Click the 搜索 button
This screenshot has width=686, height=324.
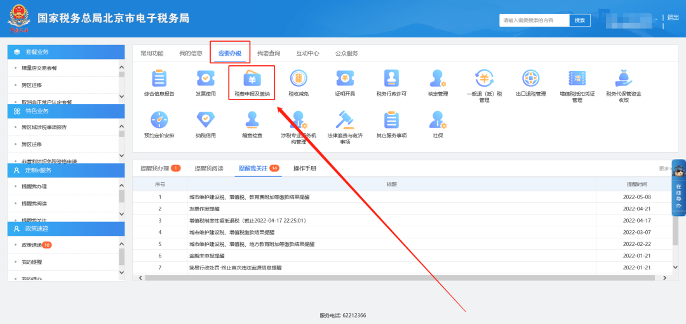click(x=579, y=20)
